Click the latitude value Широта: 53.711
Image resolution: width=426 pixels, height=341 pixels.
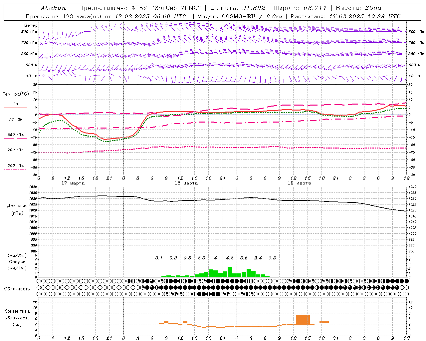tap(300, 8)
